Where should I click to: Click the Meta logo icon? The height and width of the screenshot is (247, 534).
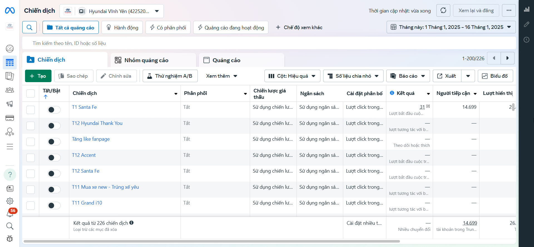[10, 11]
